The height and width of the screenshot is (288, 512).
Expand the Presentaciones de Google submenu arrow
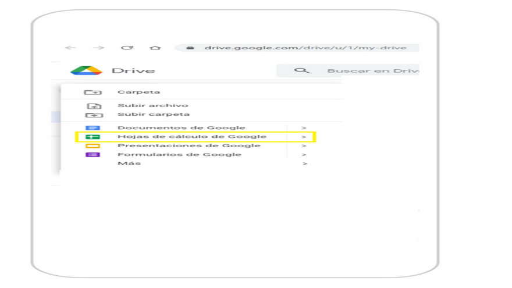(x=304, y=145)
